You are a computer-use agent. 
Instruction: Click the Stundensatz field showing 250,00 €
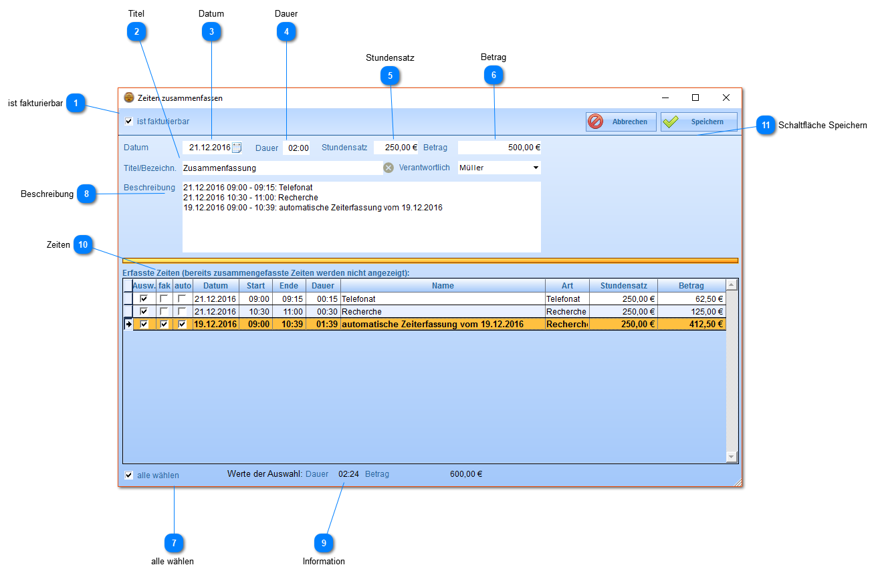click(x=396, y=148)
